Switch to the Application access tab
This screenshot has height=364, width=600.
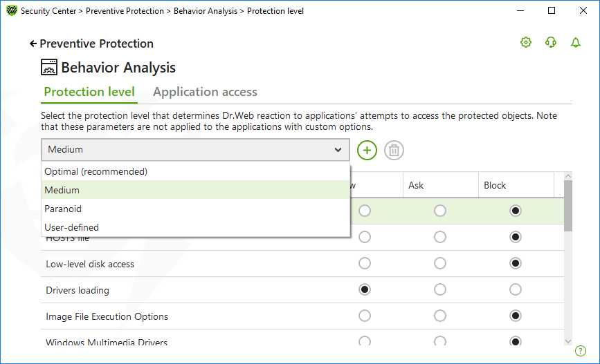tap(205, 92)
